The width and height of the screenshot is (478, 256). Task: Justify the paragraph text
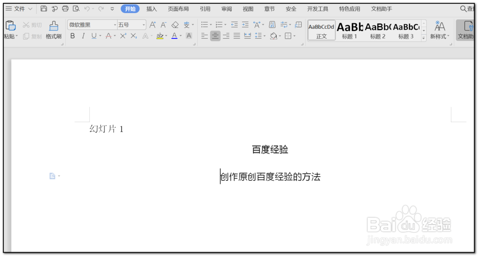[237, 36]
